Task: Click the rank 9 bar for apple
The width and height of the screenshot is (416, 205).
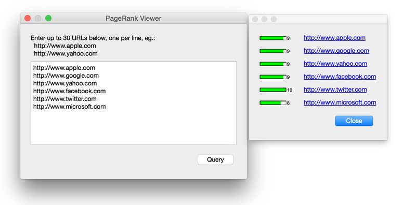Action: [x=272, y=38]
